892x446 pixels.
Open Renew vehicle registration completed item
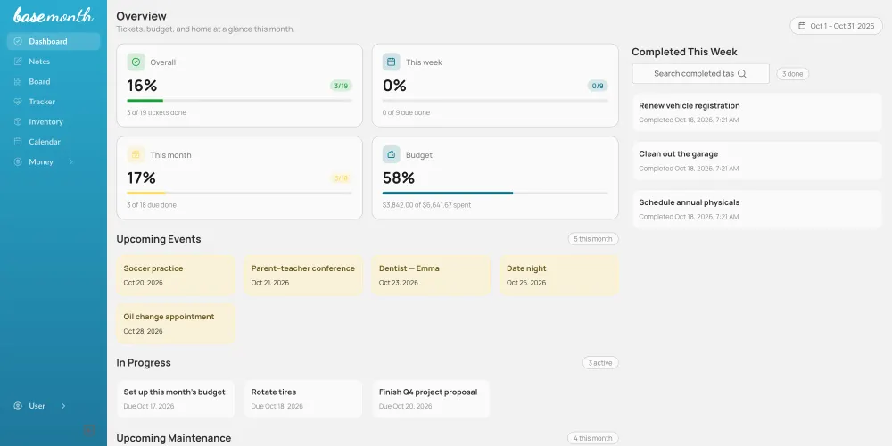pyautogui.click(x=757, y=112)
